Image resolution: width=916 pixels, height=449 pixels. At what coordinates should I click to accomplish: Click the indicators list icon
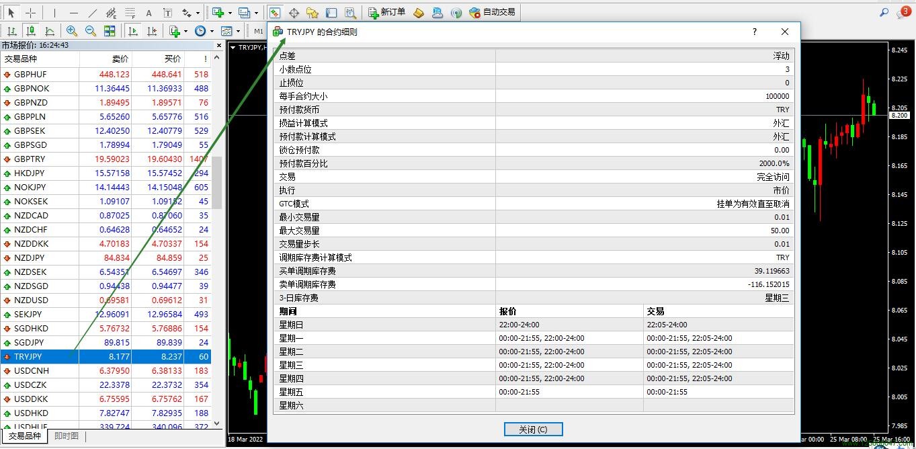click(x=175, y=31)
